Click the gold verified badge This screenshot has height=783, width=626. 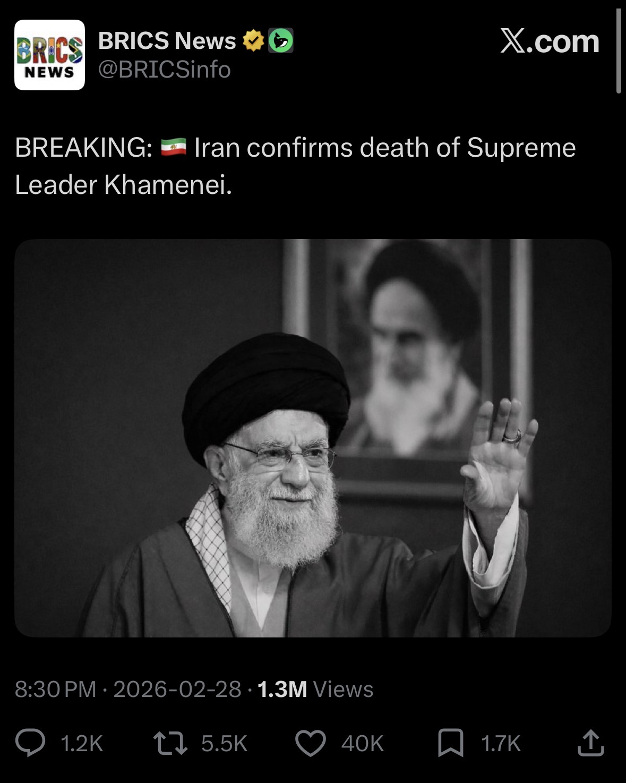pos(253,41)
